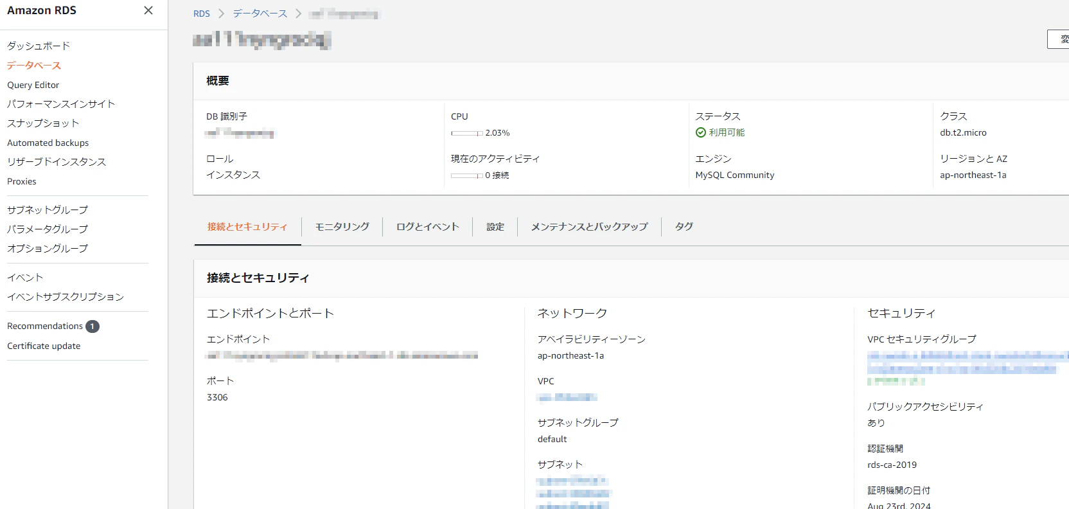
Task: Open Query Editor from the sidebar
Action: pos(33,85)
